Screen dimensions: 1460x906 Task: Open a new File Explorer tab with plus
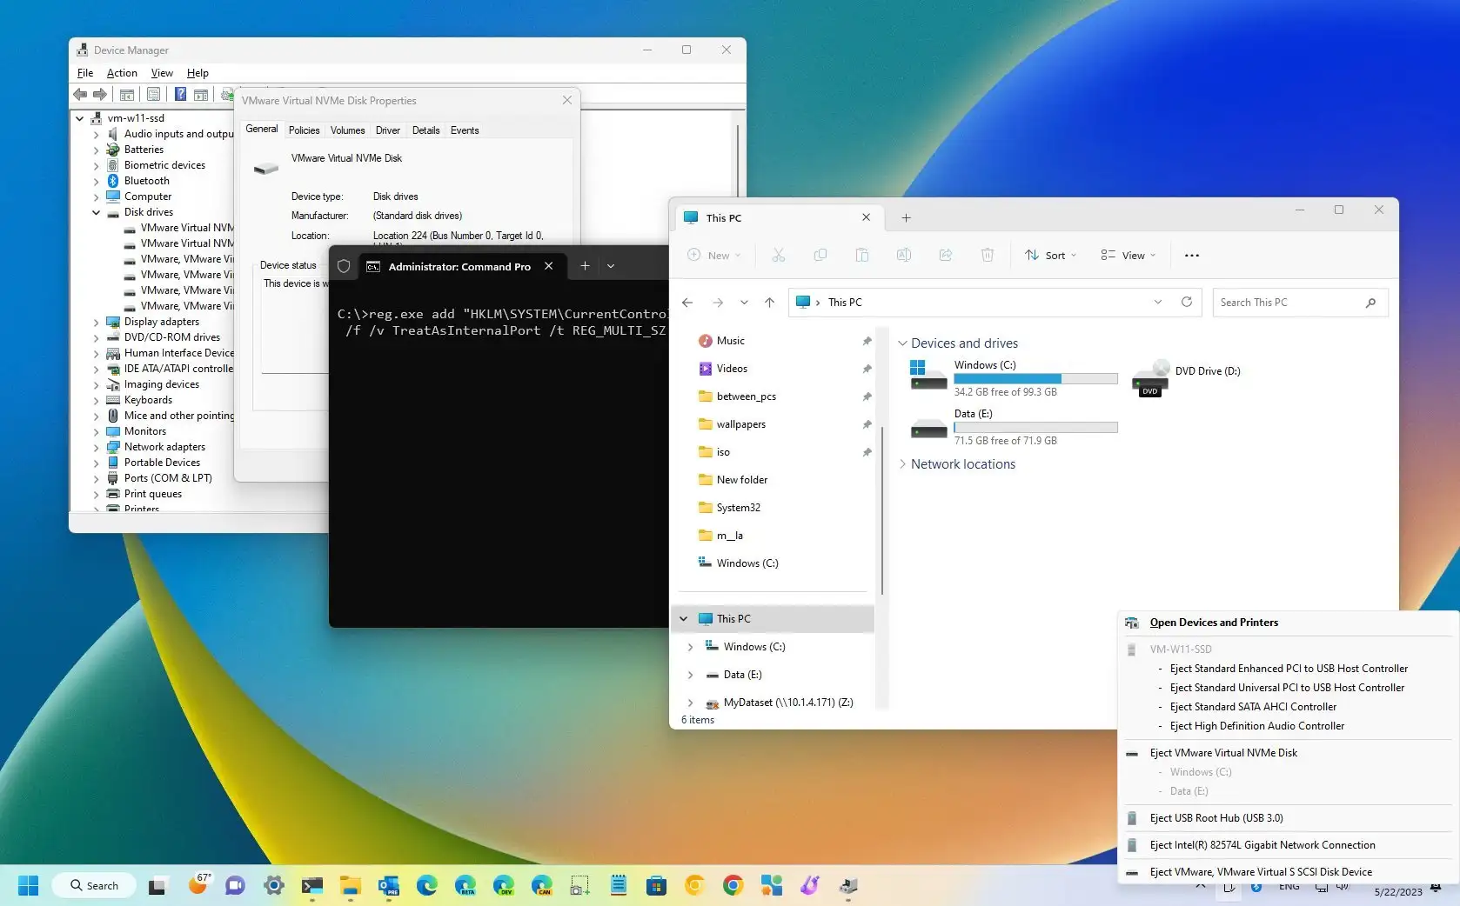tap(906, 217)
